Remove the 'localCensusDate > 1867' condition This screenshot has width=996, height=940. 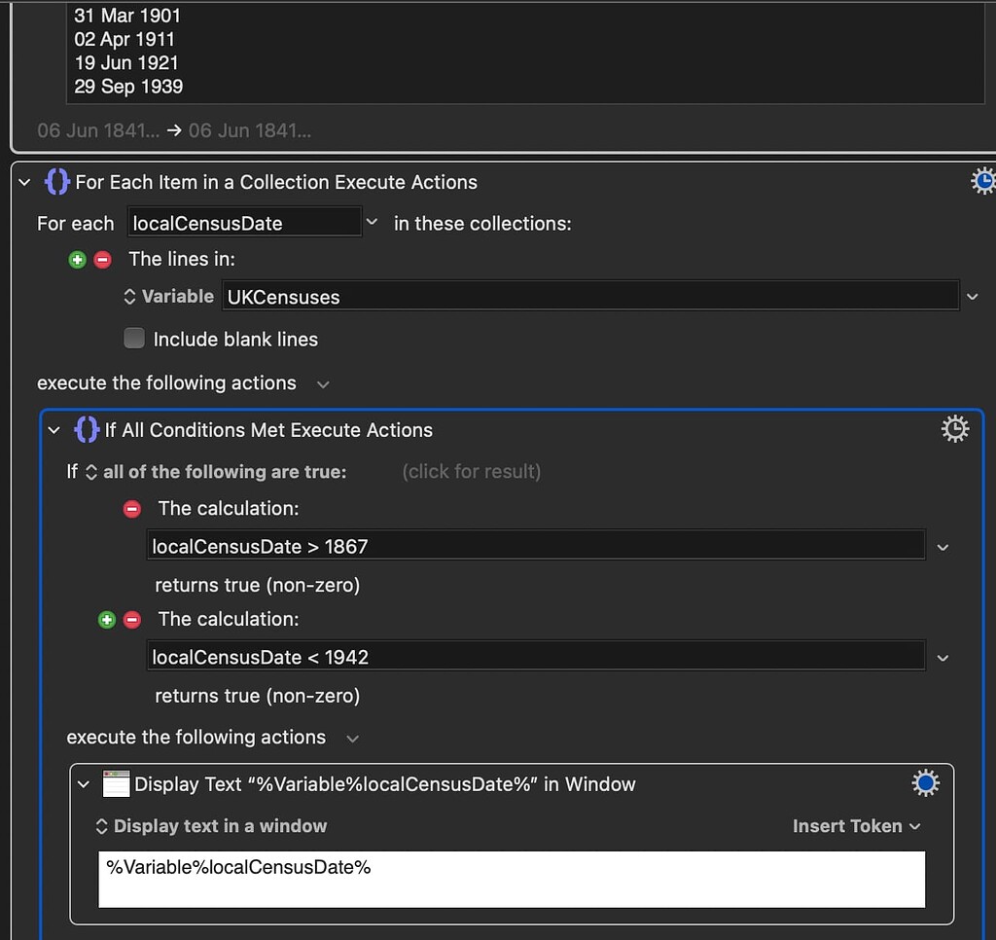pos(132,509)
